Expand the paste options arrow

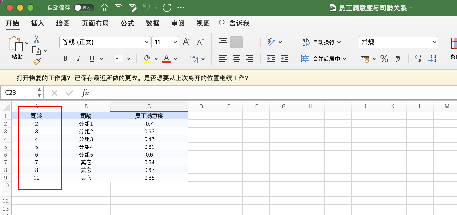(27, 43)
